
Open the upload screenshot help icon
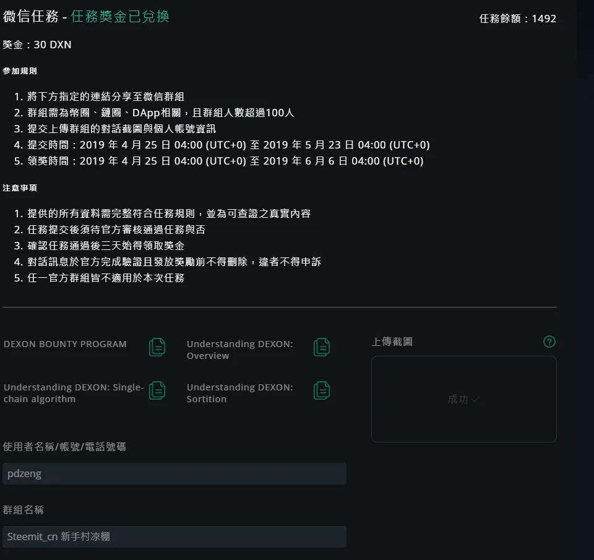549,342
